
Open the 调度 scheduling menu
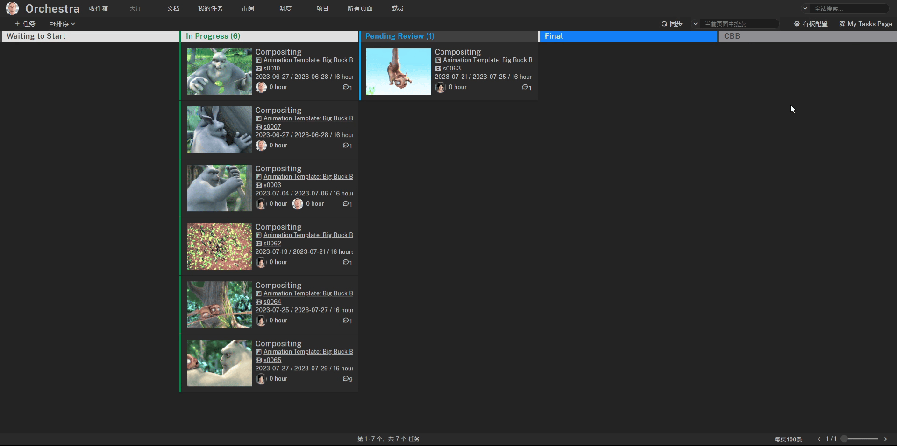click(x=285, y=8)
